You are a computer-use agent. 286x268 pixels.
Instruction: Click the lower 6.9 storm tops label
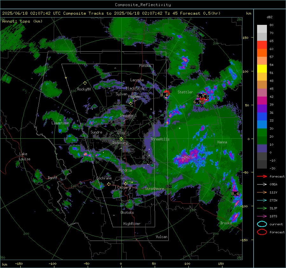[x=197, y=102]
